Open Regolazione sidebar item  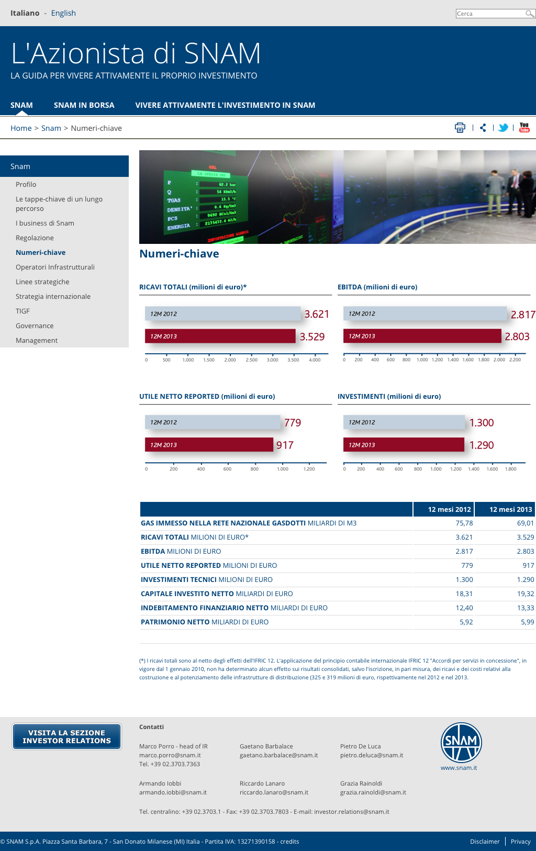click(35, 238)
